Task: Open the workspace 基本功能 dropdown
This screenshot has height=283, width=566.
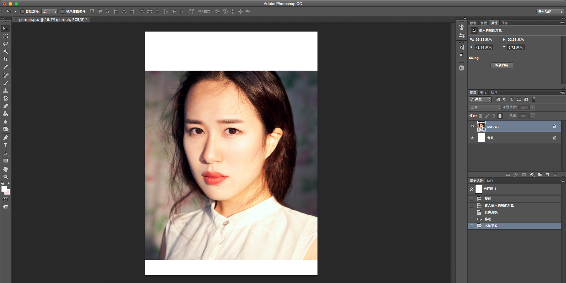Action: [550, 11]
